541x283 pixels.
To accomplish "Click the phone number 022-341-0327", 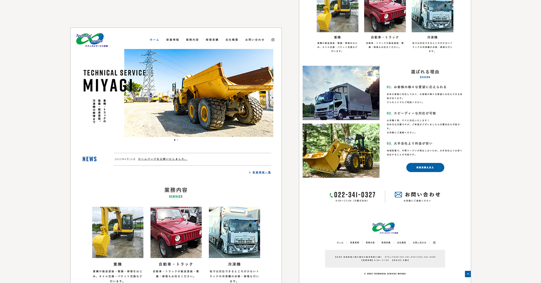I will click(355, 195).
